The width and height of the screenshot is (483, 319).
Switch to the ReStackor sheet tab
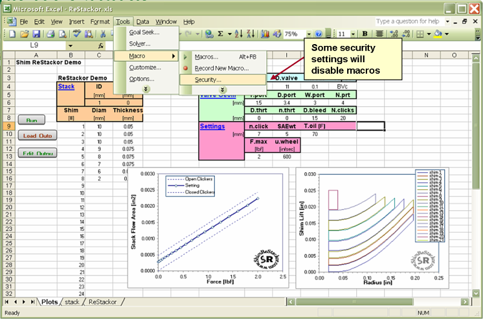(x=103, y=302)
